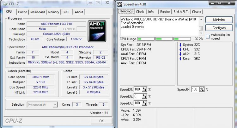This screenshot has height=128, width=237.
Task: Click the Code Name value 'Heka'
Action: click(42, 29)
